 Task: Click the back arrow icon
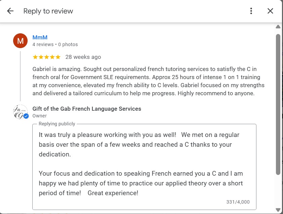point(10,11)
